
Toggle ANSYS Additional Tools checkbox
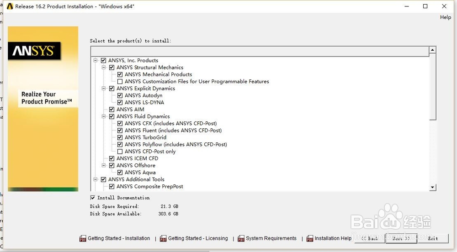[103, 179]
